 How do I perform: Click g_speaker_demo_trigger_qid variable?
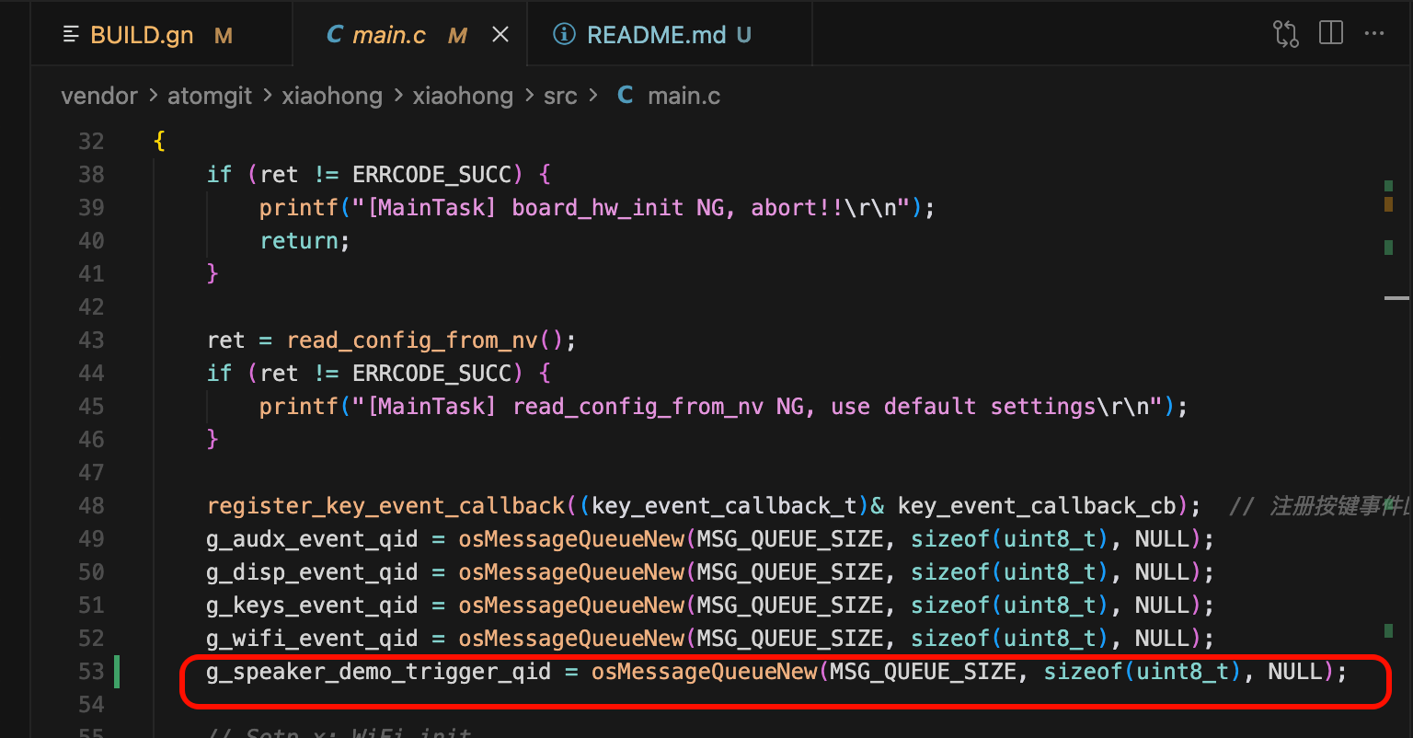click(379, 672)
